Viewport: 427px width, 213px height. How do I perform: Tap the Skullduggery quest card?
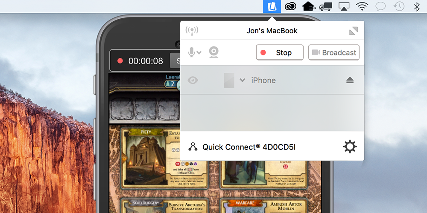pos(164,206)
